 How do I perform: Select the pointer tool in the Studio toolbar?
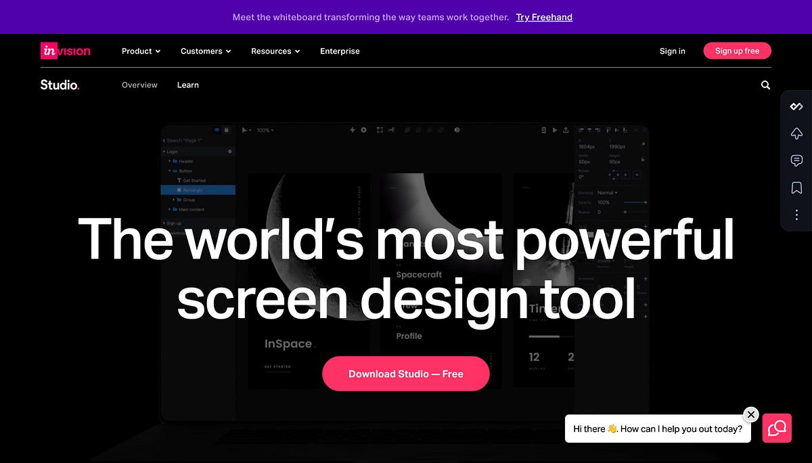coord(244,129)
